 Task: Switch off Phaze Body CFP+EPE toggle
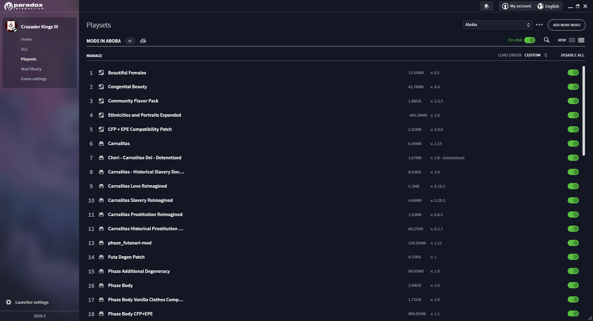click(x=573, y=314)
